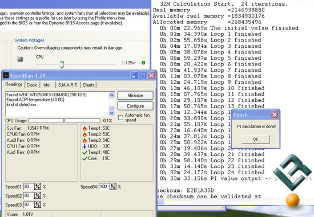This screenshot has width=314, height=217.
Task: Adjust Speed02 with its spinner arrows
Action: 38,195
